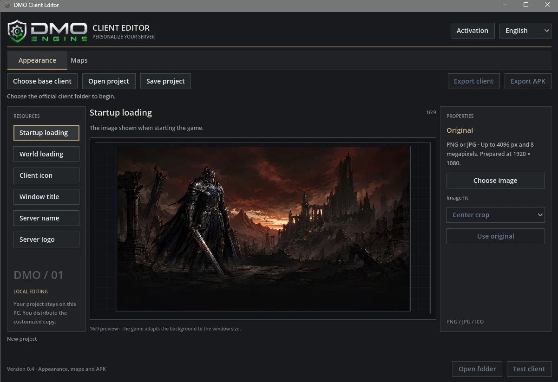This screenshot has height=382, width=558.
Task: Select World loading resource
Action: 46,154
